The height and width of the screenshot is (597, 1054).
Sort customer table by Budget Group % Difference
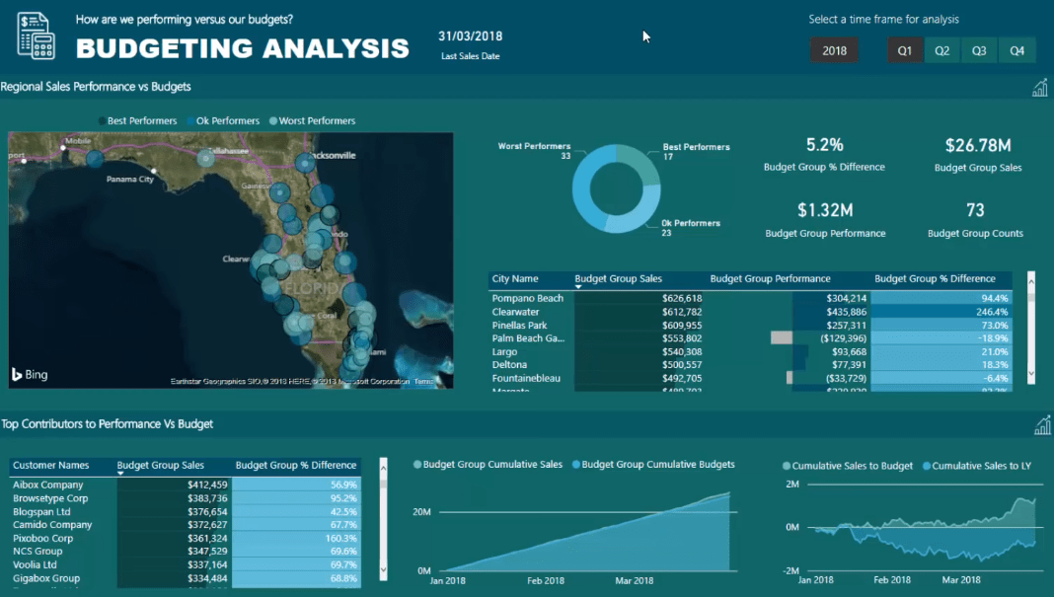[296, 465]
